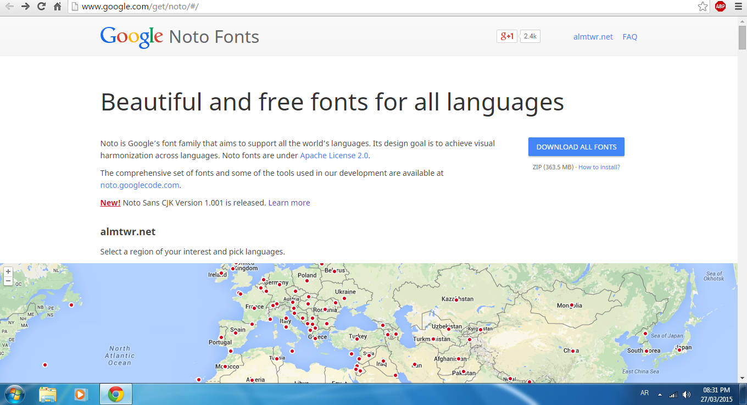Open the noto.googlecode.com link
Image resolution: width=747 pixels, height=405 pixels.
pyautogui.click(x=140, y=185)
